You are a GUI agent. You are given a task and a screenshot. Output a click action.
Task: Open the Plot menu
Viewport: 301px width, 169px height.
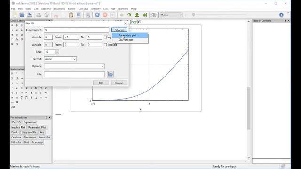coord(113,9)
